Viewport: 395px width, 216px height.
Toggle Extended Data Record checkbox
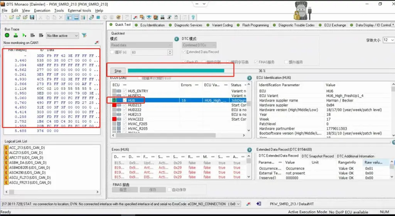click(x=183, y=52)
